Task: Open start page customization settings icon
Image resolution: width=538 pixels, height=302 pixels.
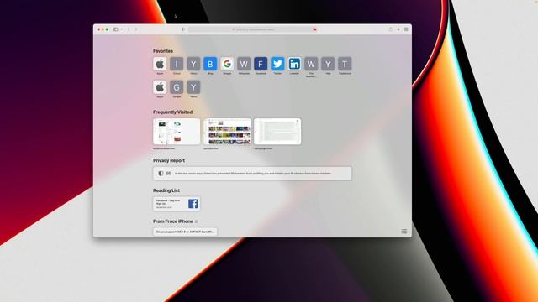Action: (x=404, y=232)
